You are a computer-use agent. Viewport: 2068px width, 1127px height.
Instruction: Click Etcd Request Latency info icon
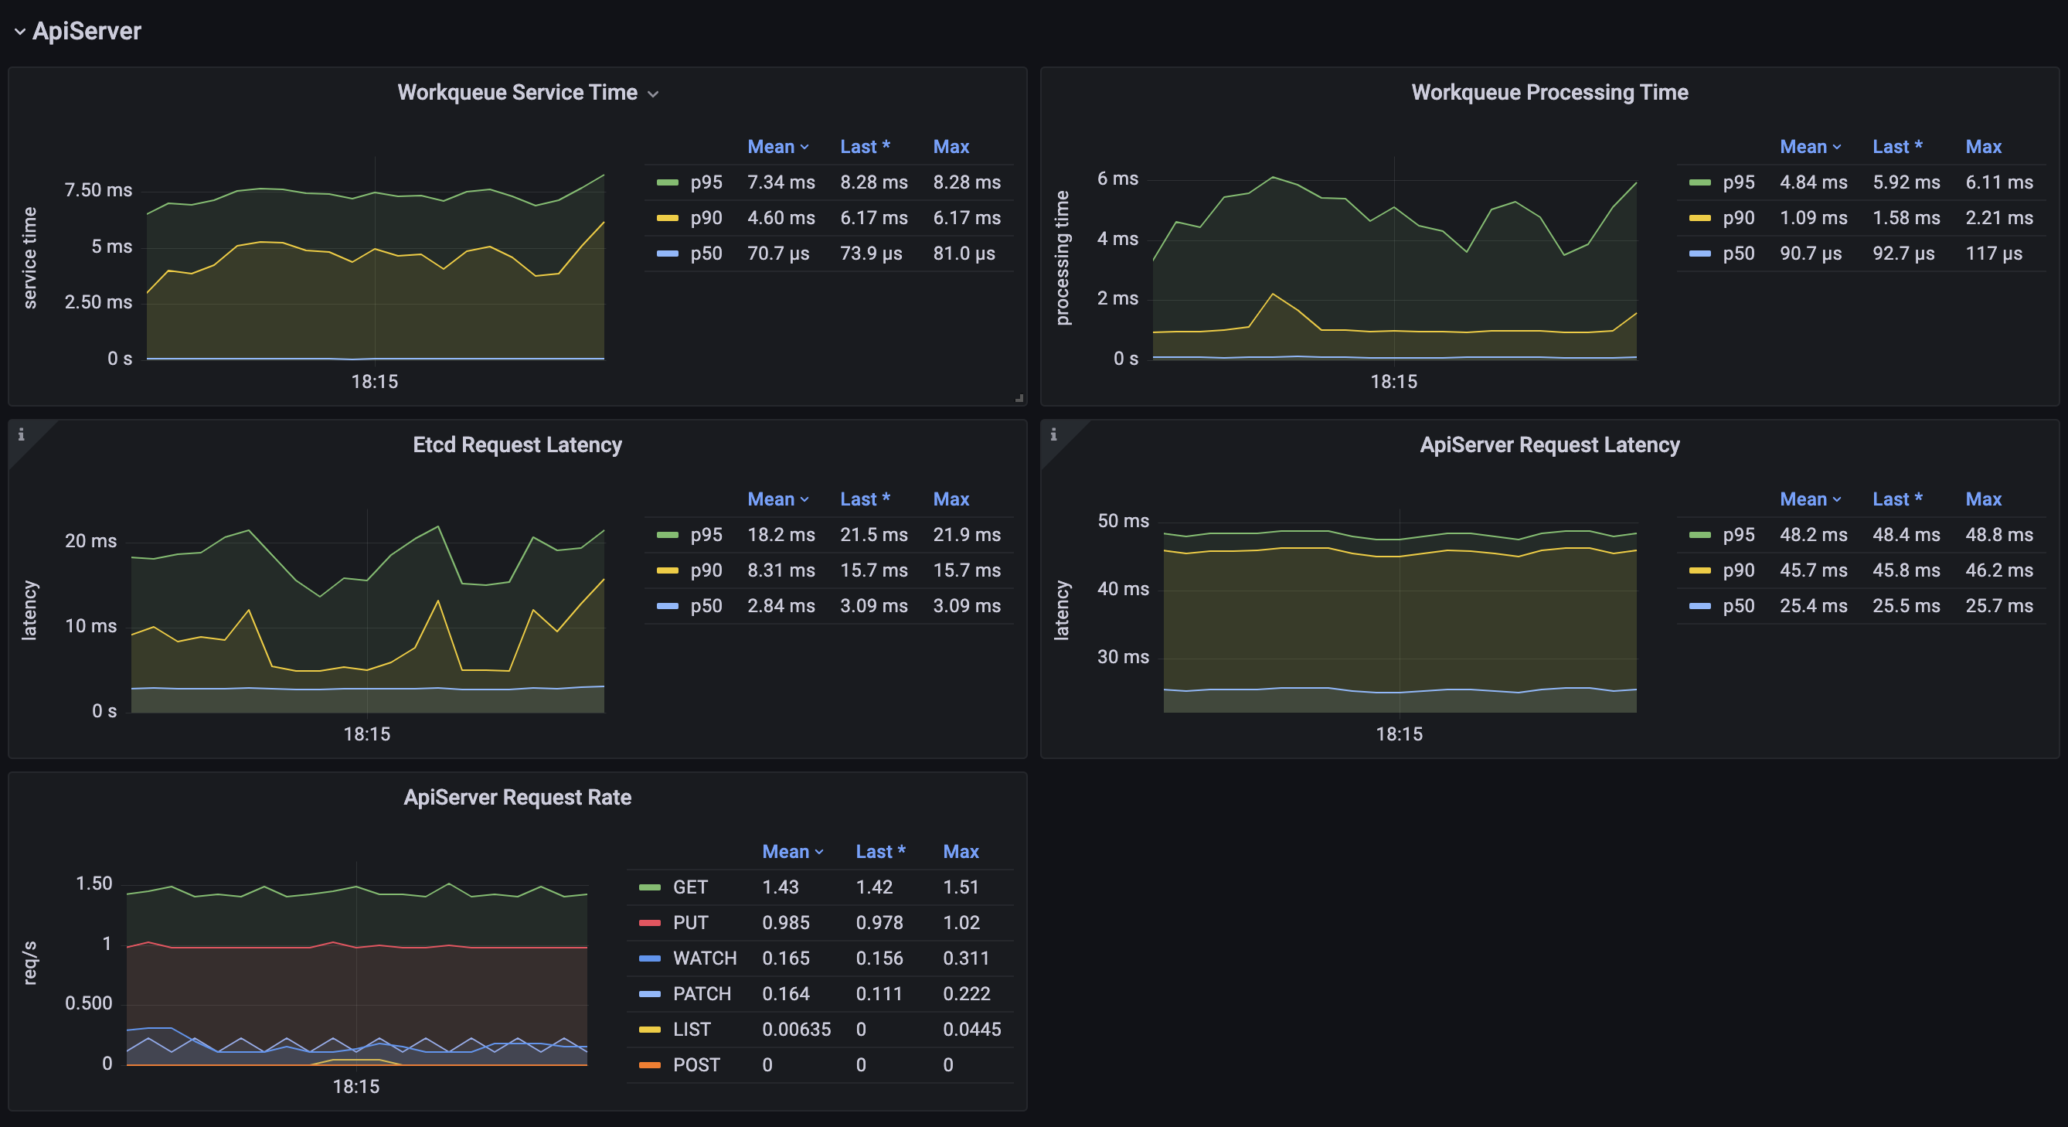[x=21, y=434]
